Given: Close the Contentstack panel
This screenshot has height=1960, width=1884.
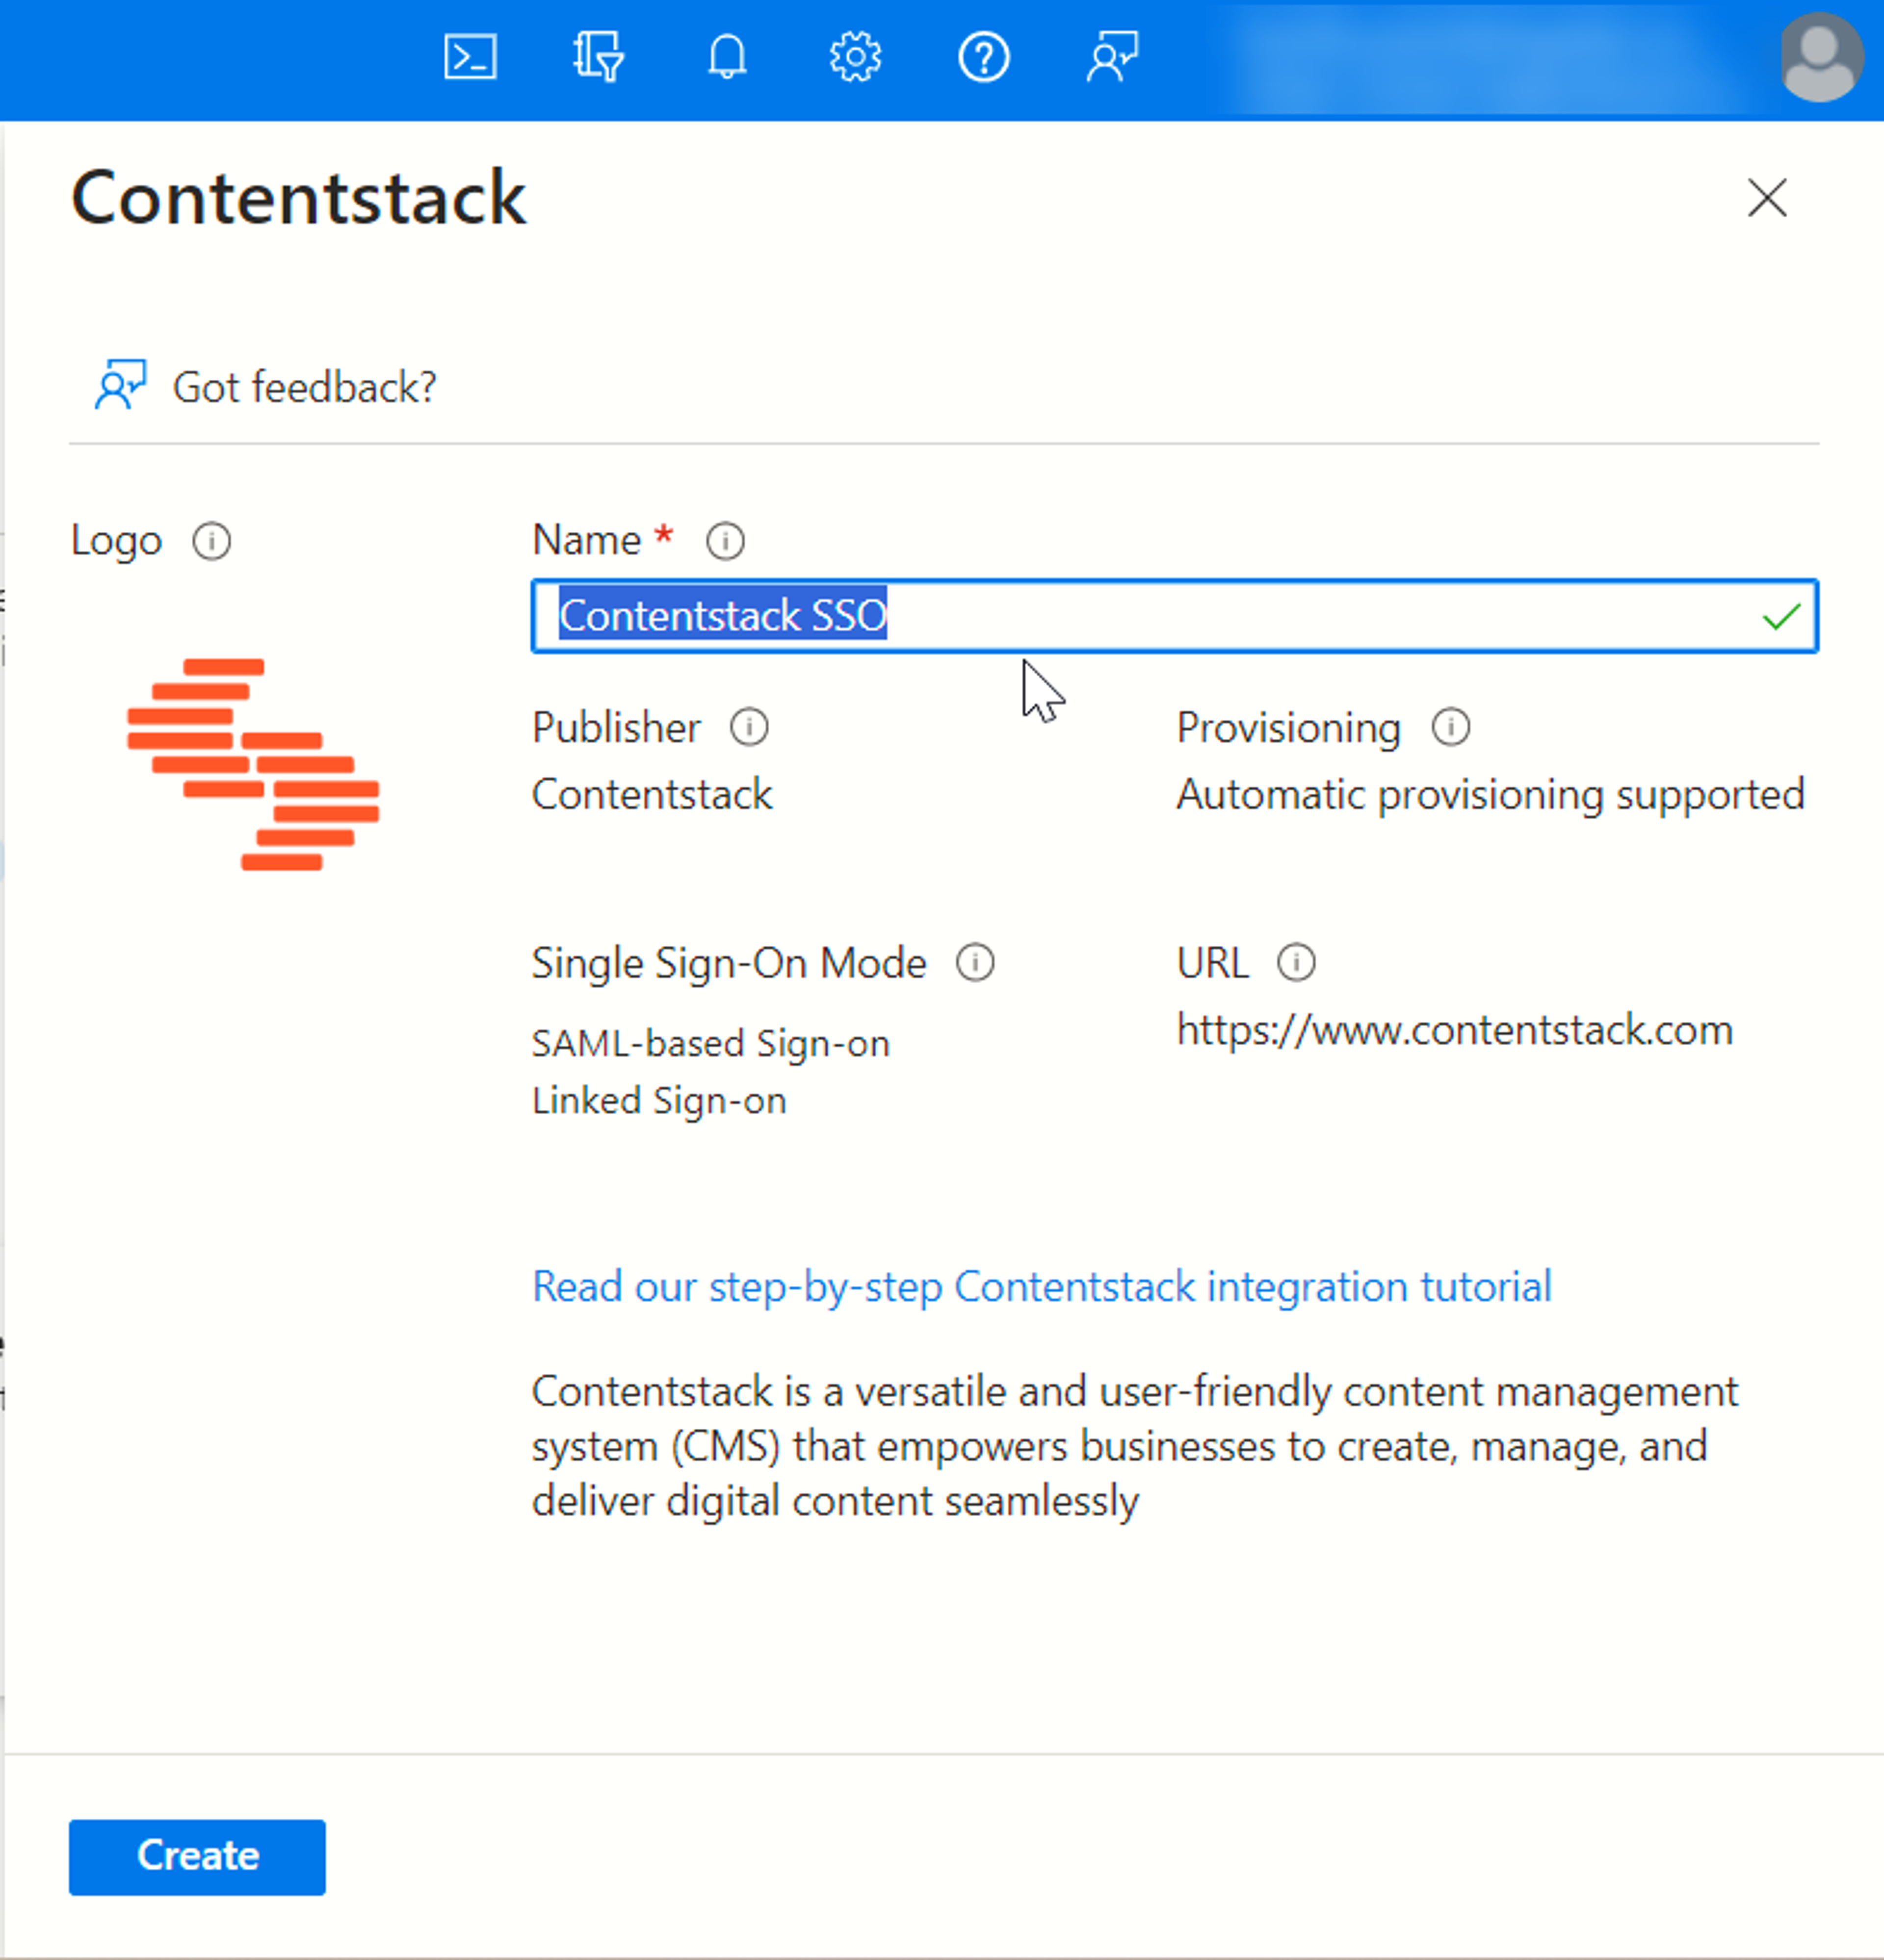Looking at the screenshot, I should pos(1767,197).
